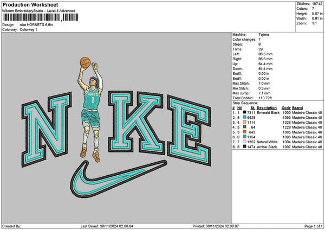Select the Wilcom EmbroideryStudio Level 3 Advanced line
Viewport: 325px width, 230px height.
[x=39, y=11]
